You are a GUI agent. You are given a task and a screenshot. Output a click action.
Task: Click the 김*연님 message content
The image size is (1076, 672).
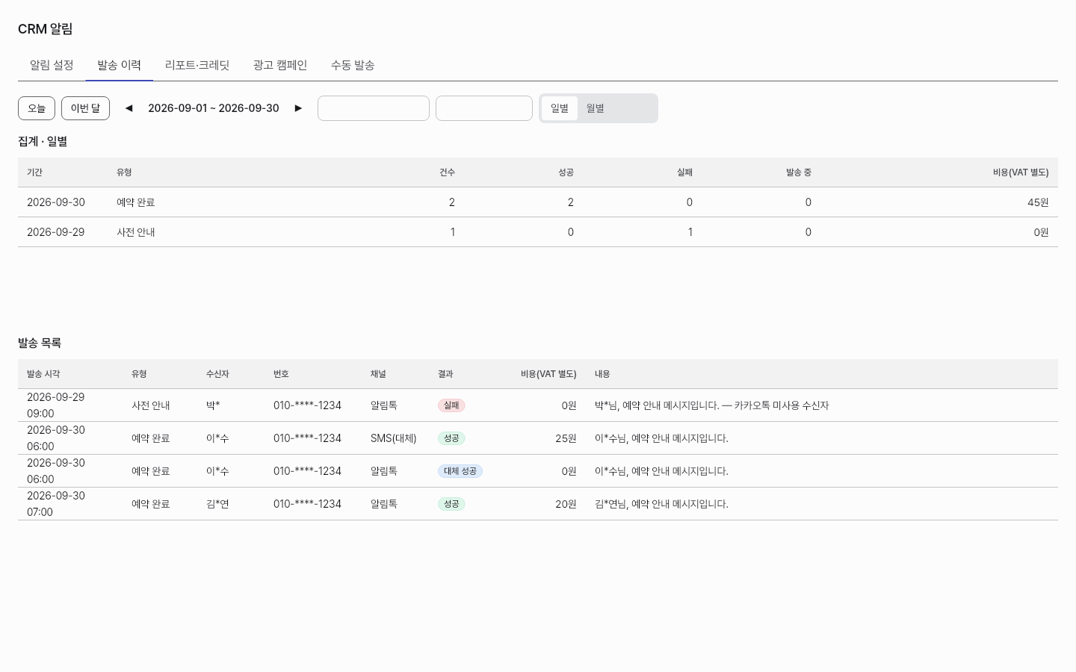(x=661, y=504)
